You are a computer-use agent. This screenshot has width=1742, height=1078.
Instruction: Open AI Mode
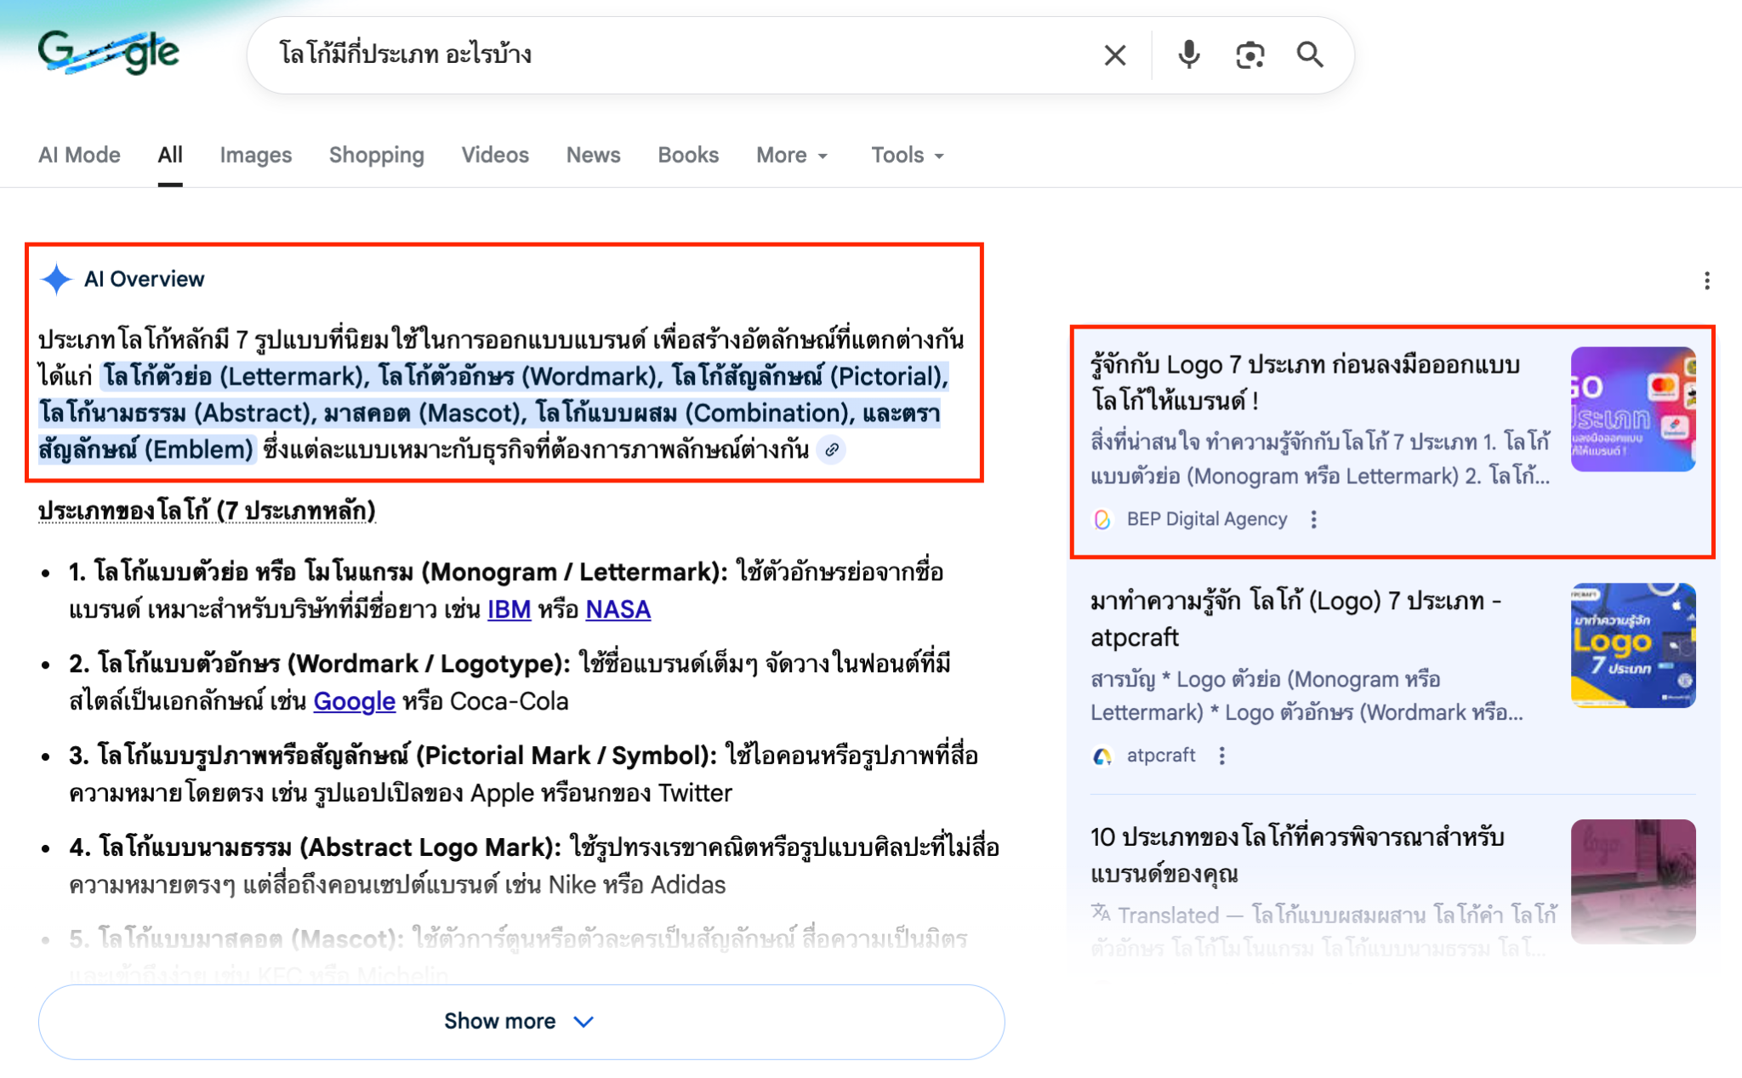79,155
